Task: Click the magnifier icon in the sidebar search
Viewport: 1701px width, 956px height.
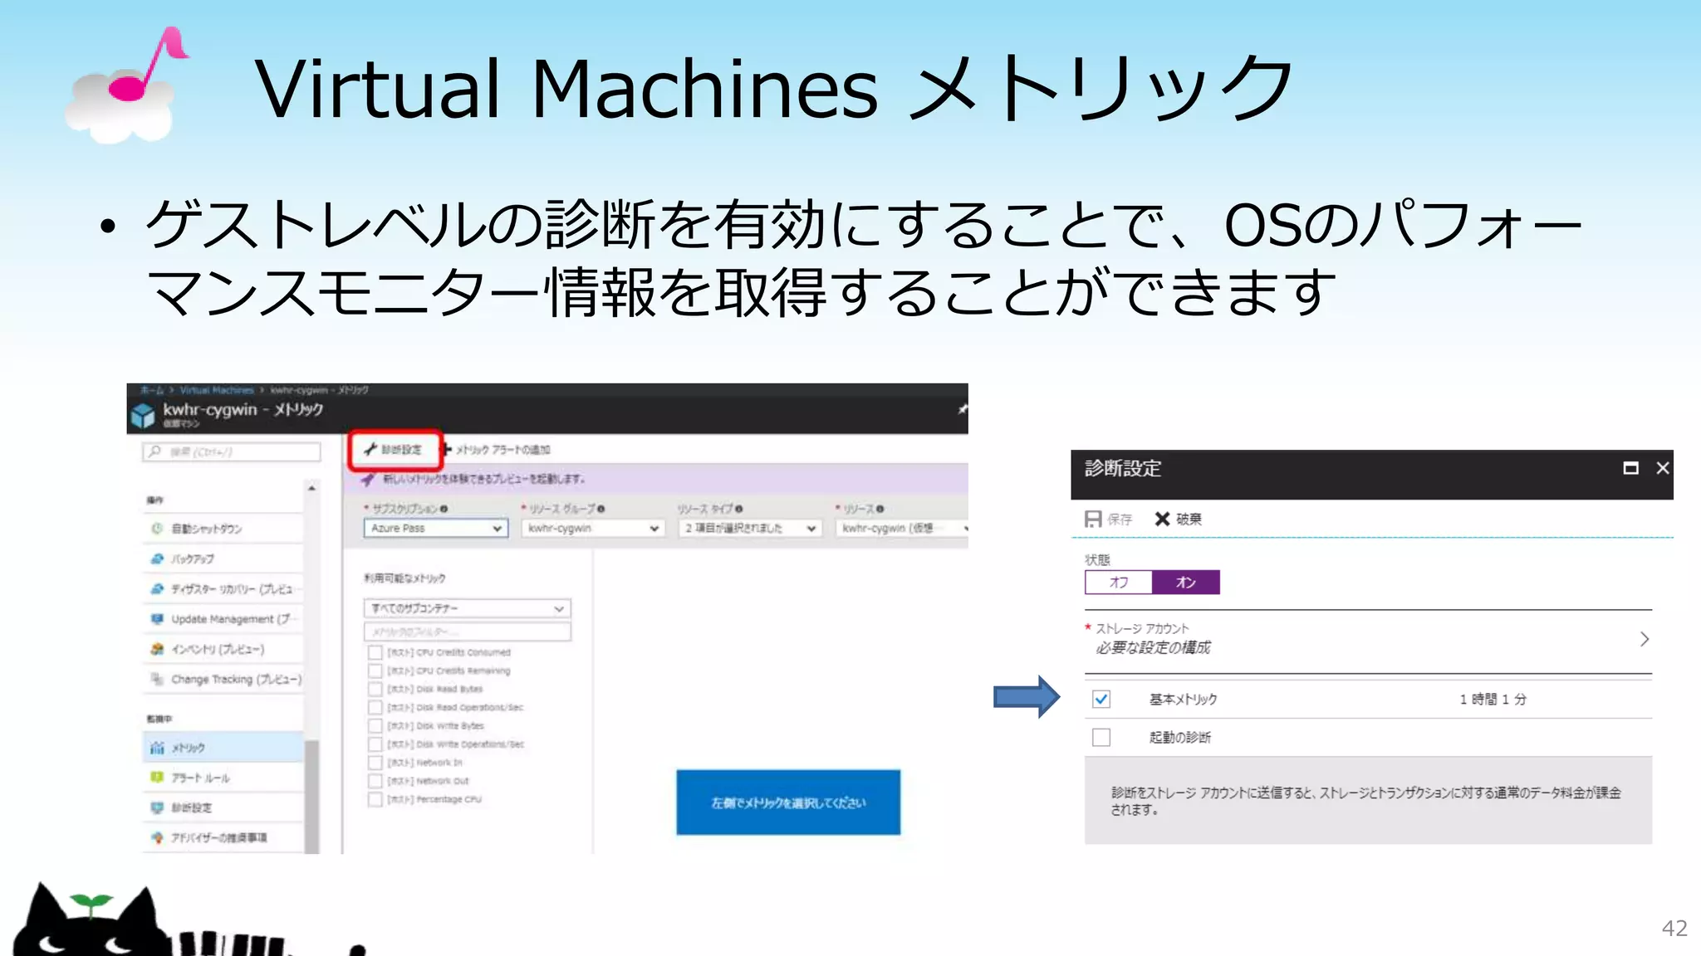Action: 155,451
